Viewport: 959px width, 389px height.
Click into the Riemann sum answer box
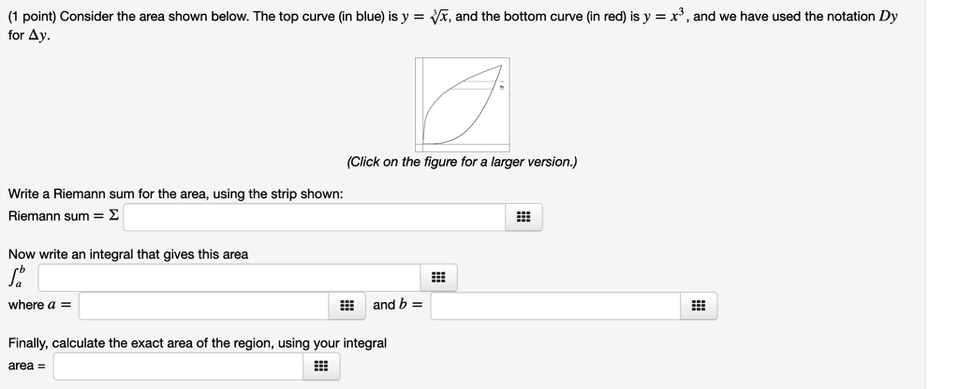pyautogui.click(x=315, y=217)
